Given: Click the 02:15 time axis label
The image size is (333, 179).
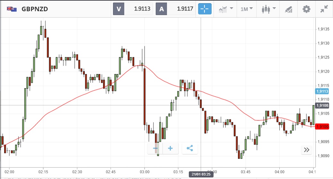Looking at the screenshot, I should coord(43,172).
